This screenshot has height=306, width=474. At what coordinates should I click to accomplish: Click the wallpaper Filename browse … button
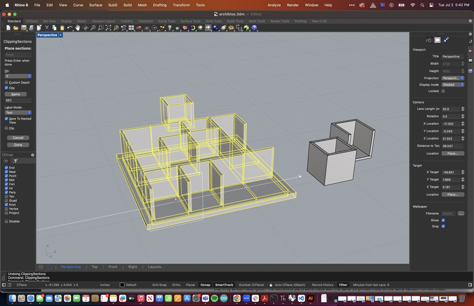click(461, 213)
